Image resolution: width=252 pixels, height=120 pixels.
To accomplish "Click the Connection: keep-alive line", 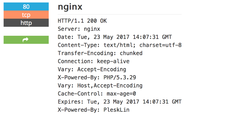I will pyautogui.click(x=93, y=61).
